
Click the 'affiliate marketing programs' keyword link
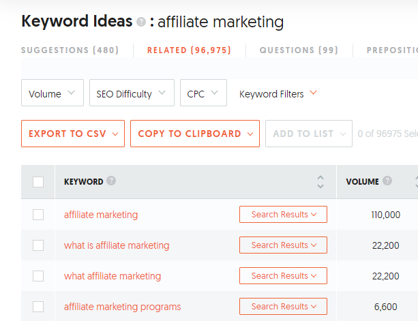point(123,307)
